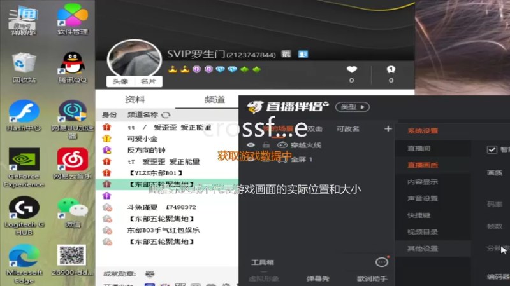The image size is (510, 286).
Task: Switch to the 频道 tab
Action: 214,100
